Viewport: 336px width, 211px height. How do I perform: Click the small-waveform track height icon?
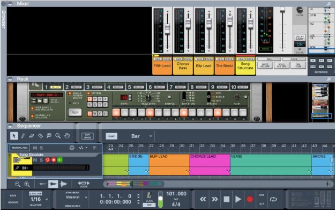[x=43, y=184]
